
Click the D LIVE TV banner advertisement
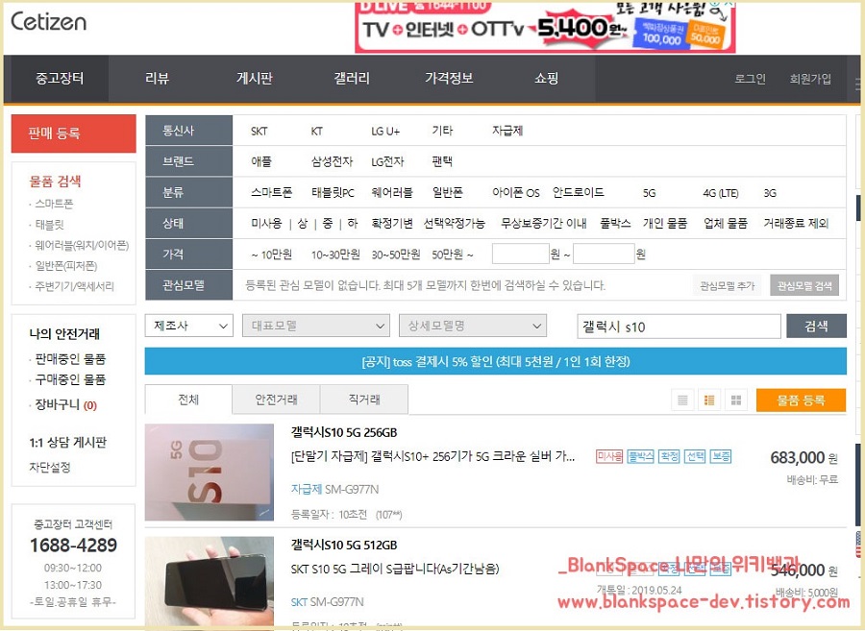[545, 27]
